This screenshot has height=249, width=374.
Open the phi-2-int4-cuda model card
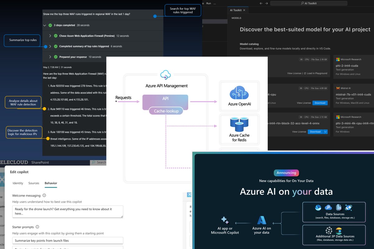(353, 67)
